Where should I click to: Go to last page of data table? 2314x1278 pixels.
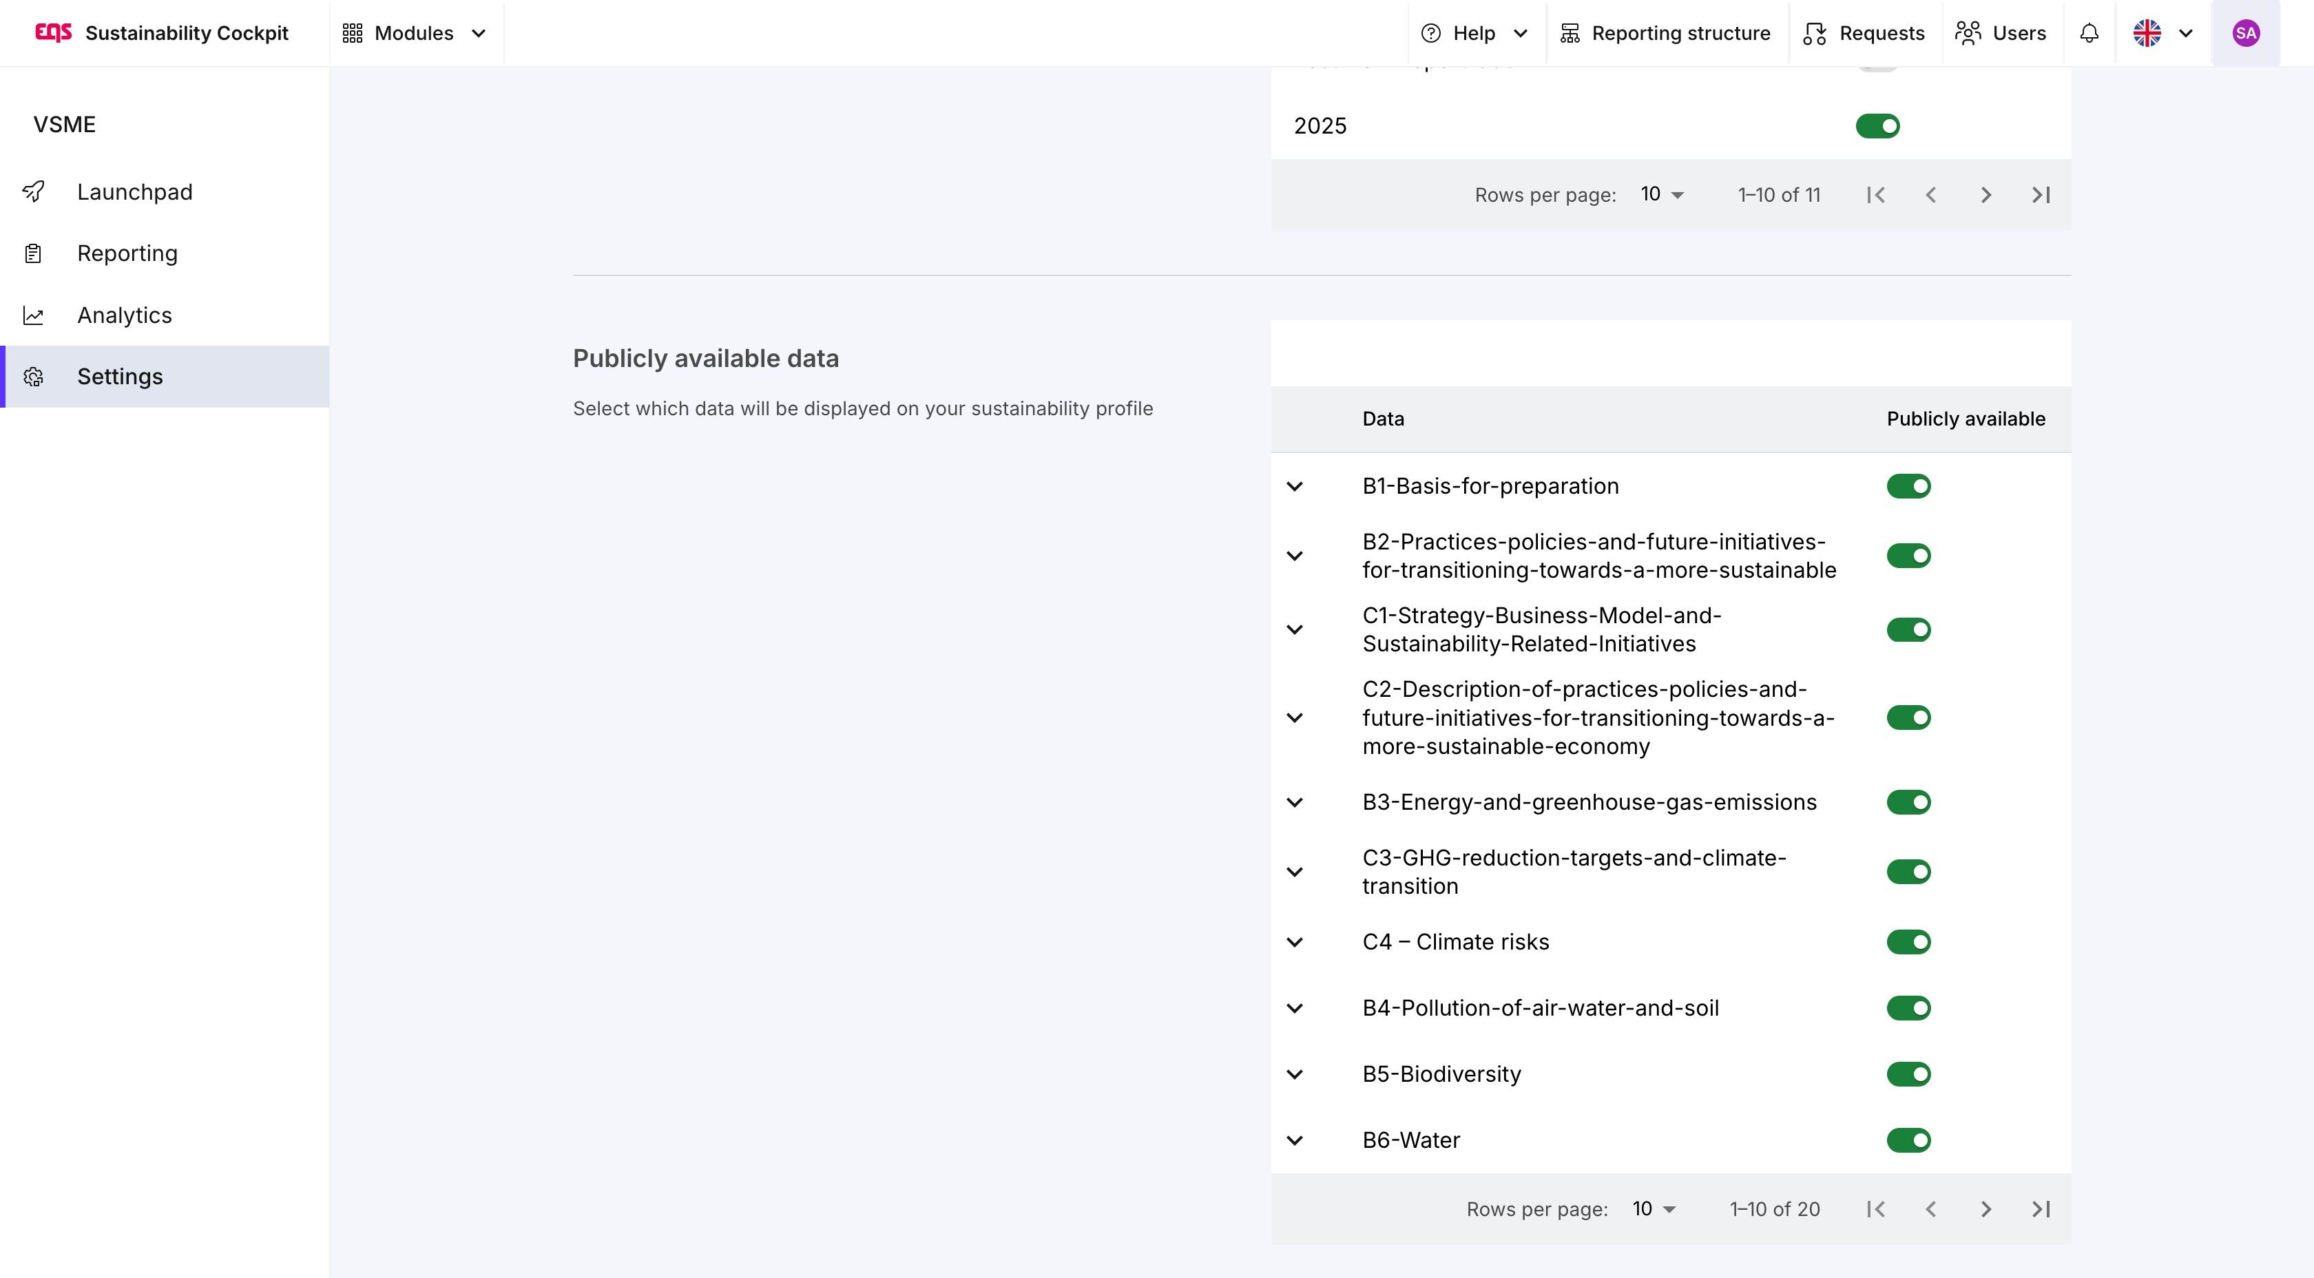(x=2040, y=1209)
